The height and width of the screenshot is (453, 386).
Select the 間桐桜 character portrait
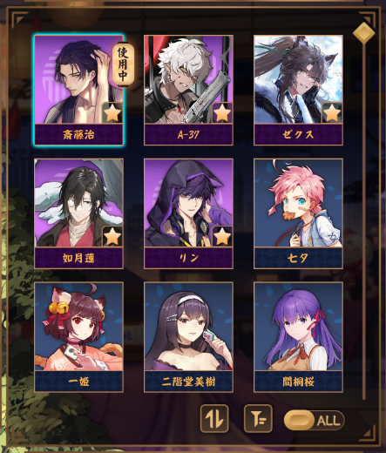pos(298,337)
